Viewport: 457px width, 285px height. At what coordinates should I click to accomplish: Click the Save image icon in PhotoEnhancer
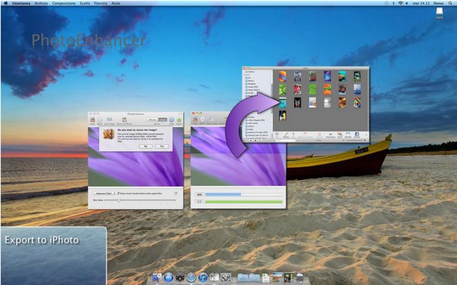[x=110, y=120]
